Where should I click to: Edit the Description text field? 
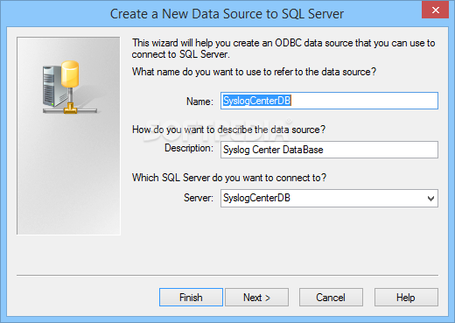(x=329, y=150)
